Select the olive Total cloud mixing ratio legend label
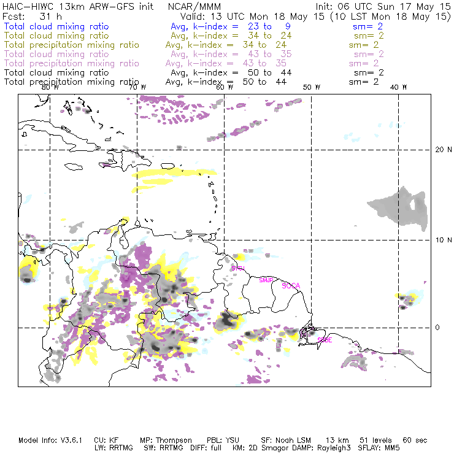454x454 pixels. click(x=56, y=36)
